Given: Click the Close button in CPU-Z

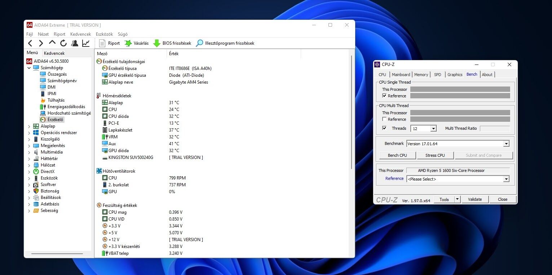Looking at the screenshot, I should point(503,199).
